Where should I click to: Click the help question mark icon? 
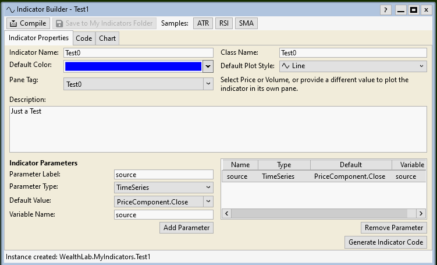coord(386,9)
